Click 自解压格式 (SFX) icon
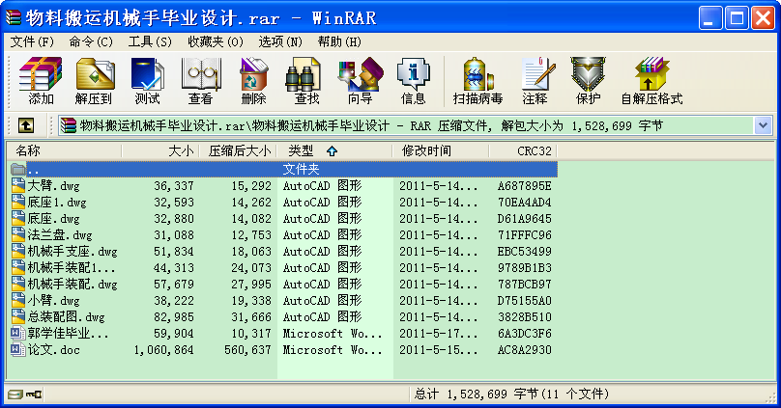 [651, 81]
